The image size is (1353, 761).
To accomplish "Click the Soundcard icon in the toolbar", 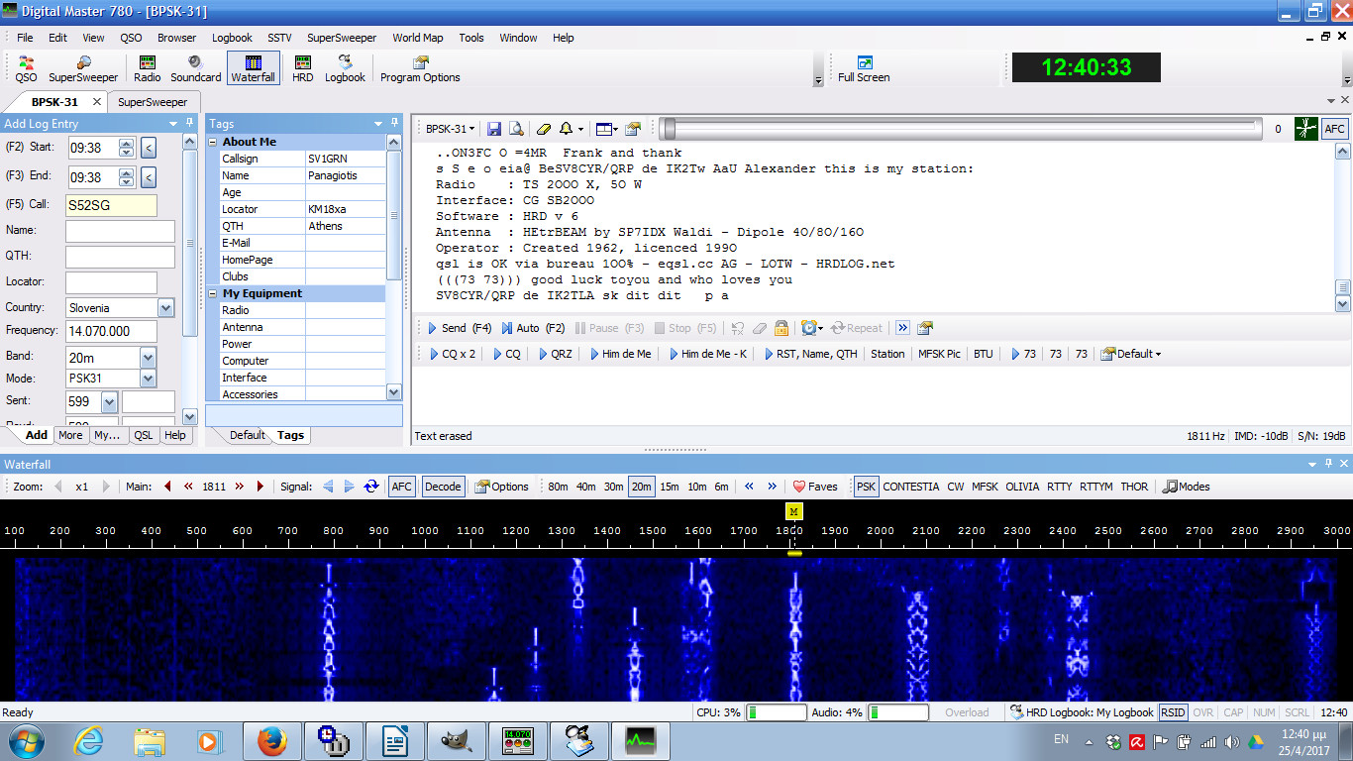I will tap(195, 67).
